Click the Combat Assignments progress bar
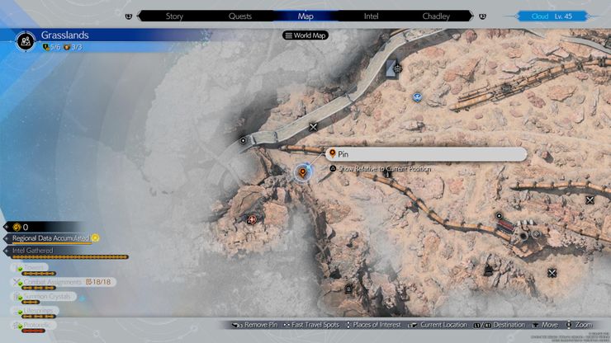611x343 pixels. click(x=39, y=288)
